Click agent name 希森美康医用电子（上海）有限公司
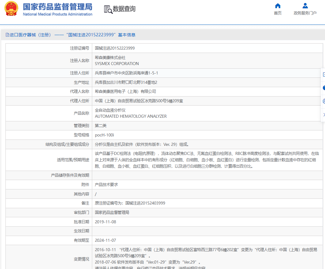 [x=125, y=91]
